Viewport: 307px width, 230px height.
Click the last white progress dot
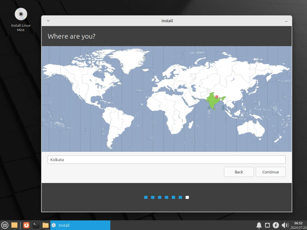pos(187,197)
